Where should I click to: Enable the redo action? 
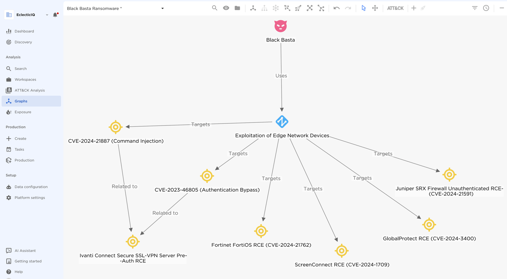[347, 8]
